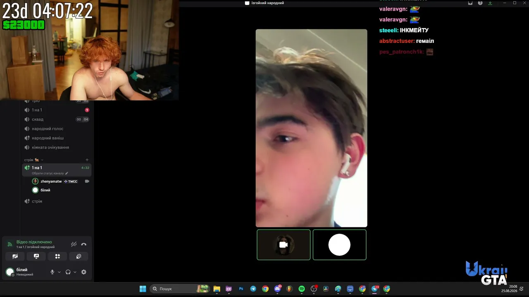Add channel to 'стрім' category

click(87, 160)
